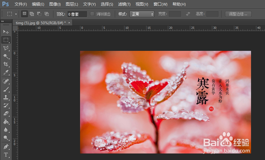Select the Brush tool
The height and width of the screenshot is (160, 265).
click(x=6, y=89)
